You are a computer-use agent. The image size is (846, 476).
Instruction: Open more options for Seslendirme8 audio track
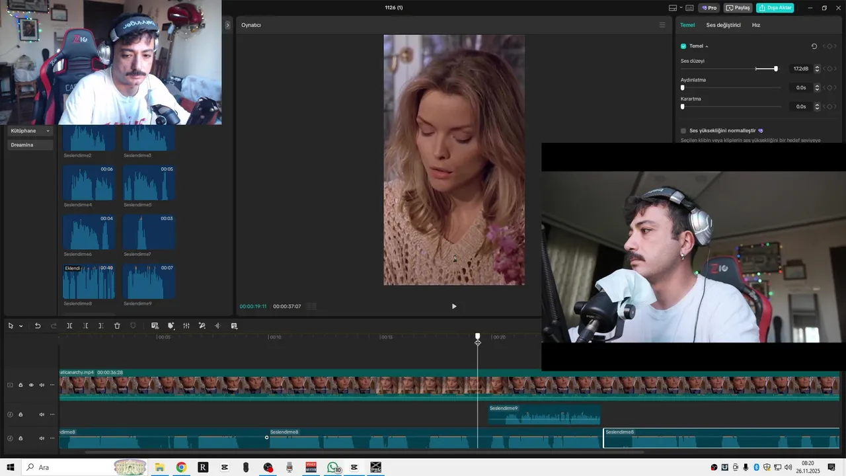point(52,438)
